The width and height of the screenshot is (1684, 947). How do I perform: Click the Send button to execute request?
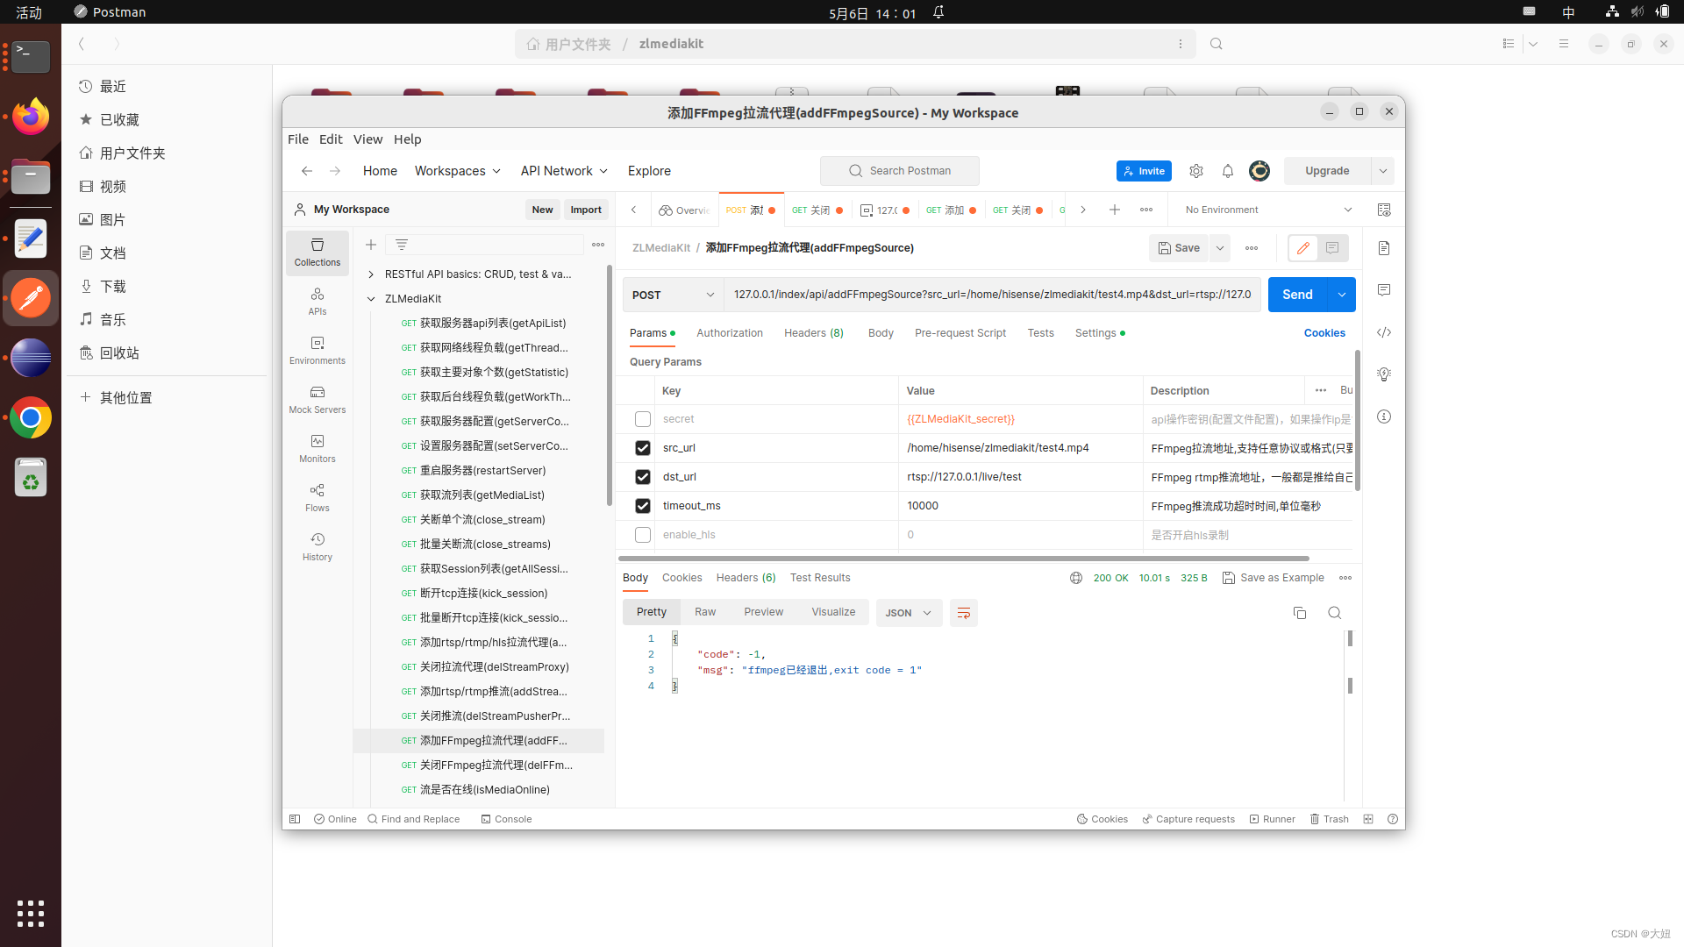coord(1298,294)
